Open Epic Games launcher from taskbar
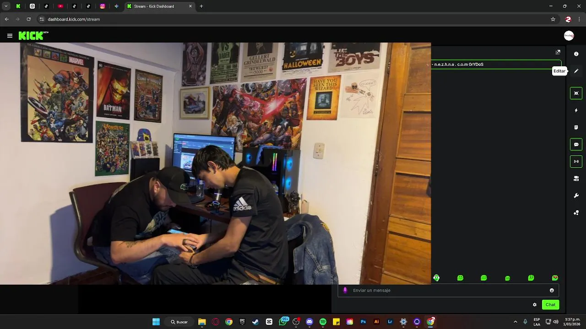The width and height of the screenshot is (586, 329). pyautogui.click(x=242, y=322)
